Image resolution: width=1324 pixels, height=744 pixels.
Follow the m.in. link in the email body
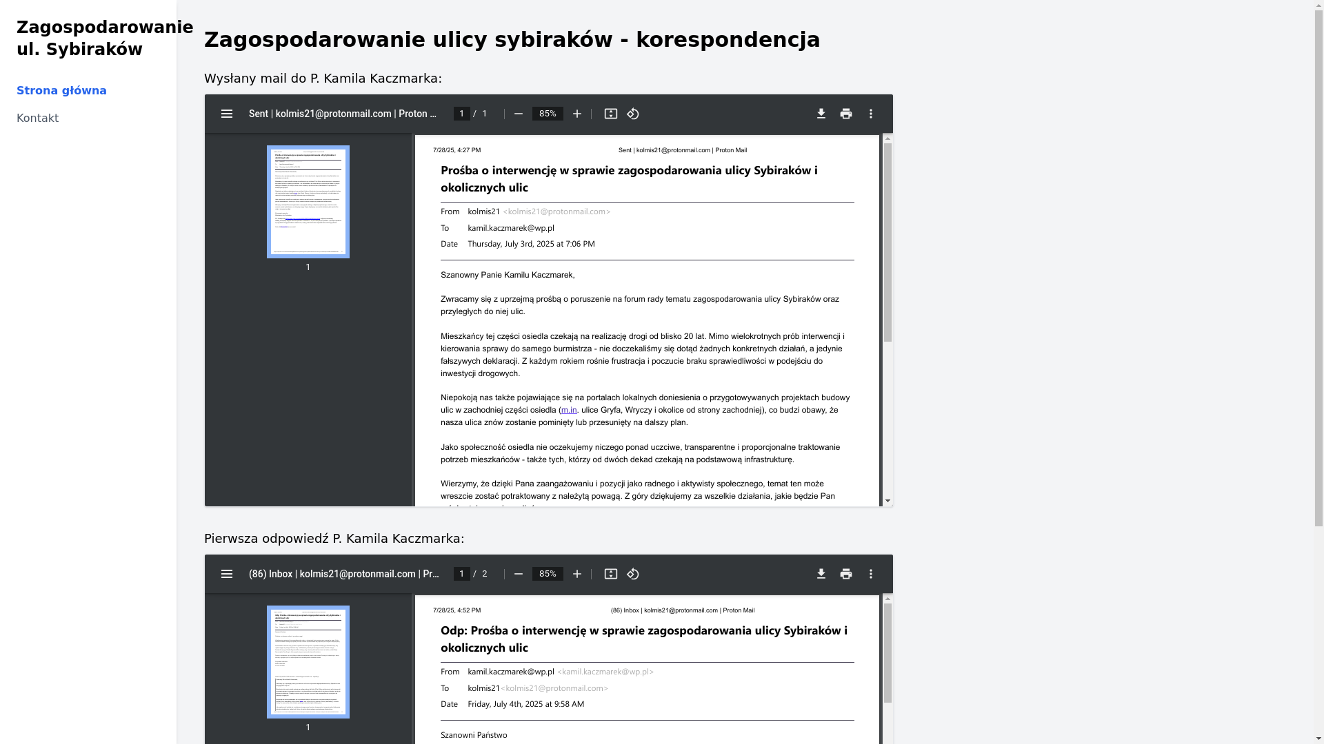click(569, 410)
